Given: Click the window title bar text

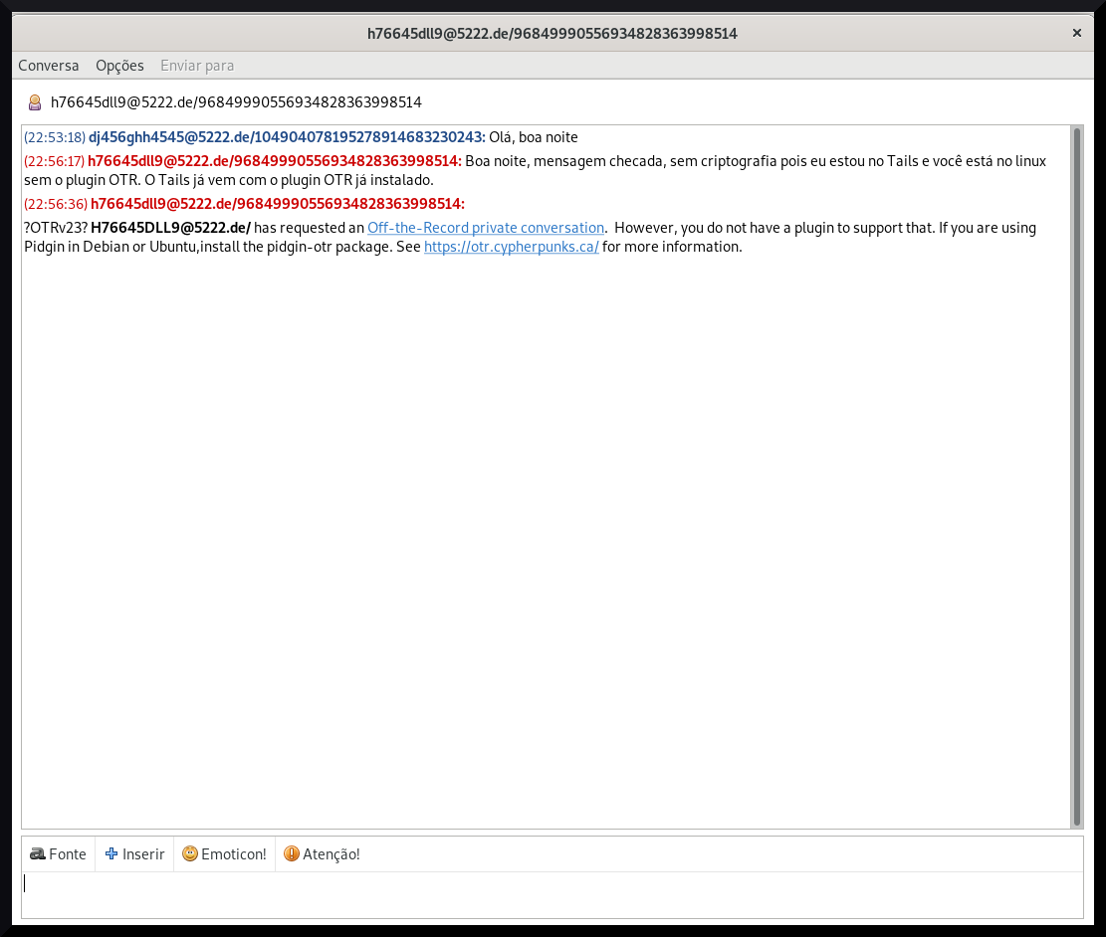Looking at the screenshot, I should 553,33.
